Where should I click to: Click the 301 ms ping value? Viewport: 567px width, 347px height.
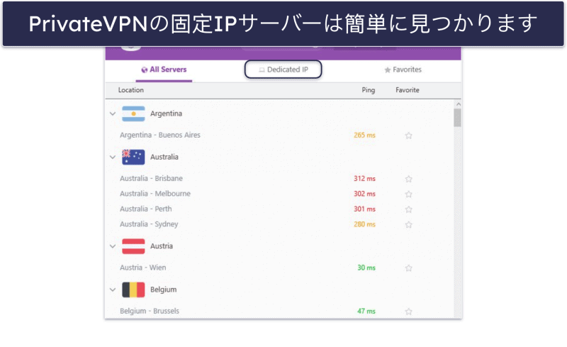[x=364, y=209]
